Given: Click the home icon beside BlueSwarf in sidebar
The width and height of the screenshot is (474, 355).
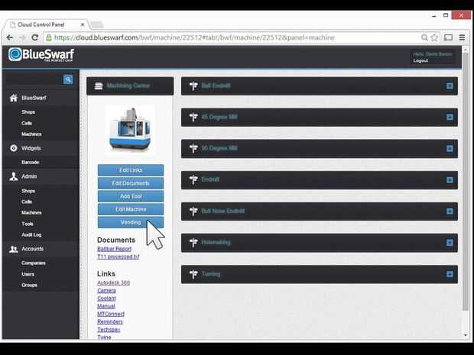Looking at the screenshot, I should pyautogui.click(x=13, y=98).
